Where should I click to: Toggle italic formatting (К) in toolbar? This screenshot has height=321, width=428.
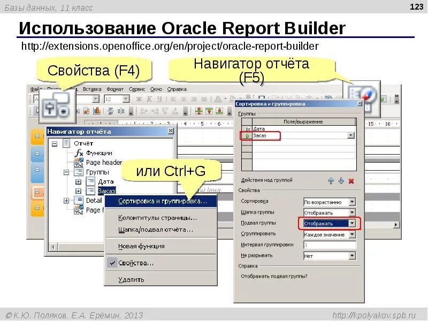point(149,99)
